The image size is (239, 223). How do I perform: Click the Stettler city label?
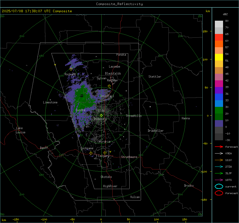[x=155, y=77]
